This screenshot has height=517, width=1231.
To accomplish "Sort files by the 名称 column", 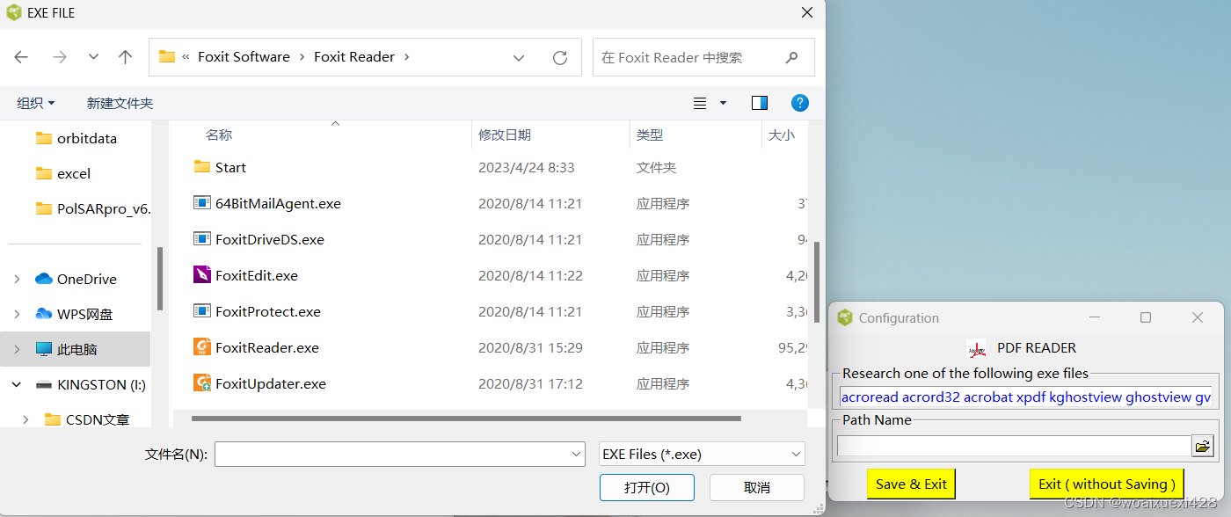I will [x=219, y=135].
